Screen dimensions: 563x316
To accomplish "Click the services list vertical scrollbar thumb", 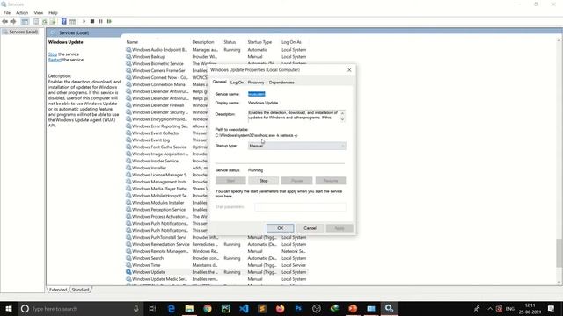I will coord(559,253).
